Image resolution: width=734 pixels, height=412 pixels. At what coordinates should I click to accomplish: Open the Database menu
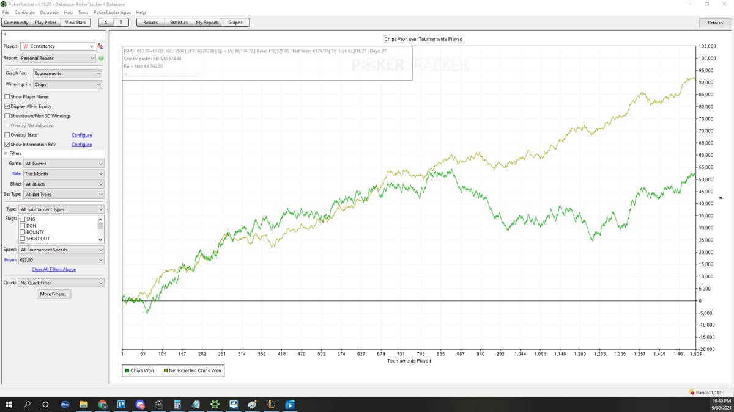(x=50, y=12)
